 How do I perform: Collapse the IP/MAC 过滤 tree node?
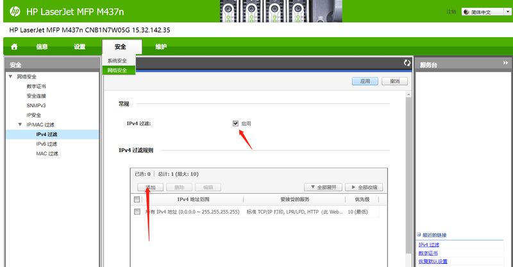[20, 125]
